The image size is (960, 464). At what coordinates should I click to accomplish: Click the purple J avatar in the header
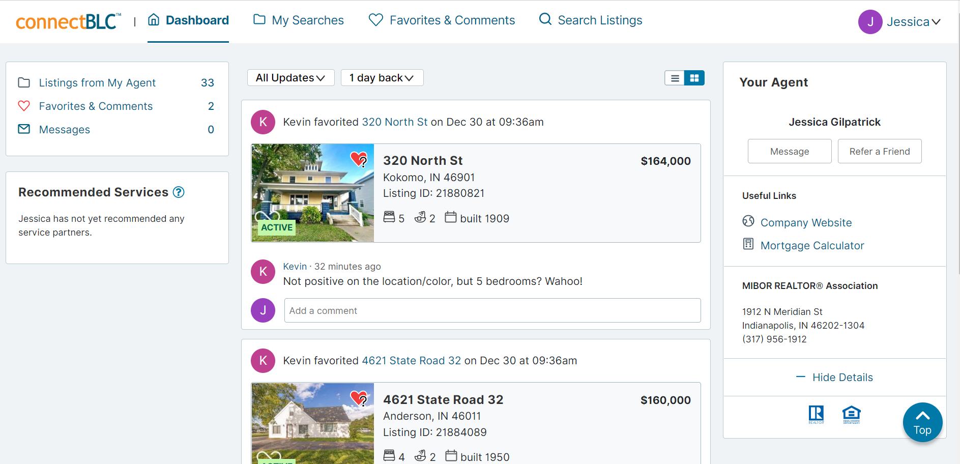870,22
